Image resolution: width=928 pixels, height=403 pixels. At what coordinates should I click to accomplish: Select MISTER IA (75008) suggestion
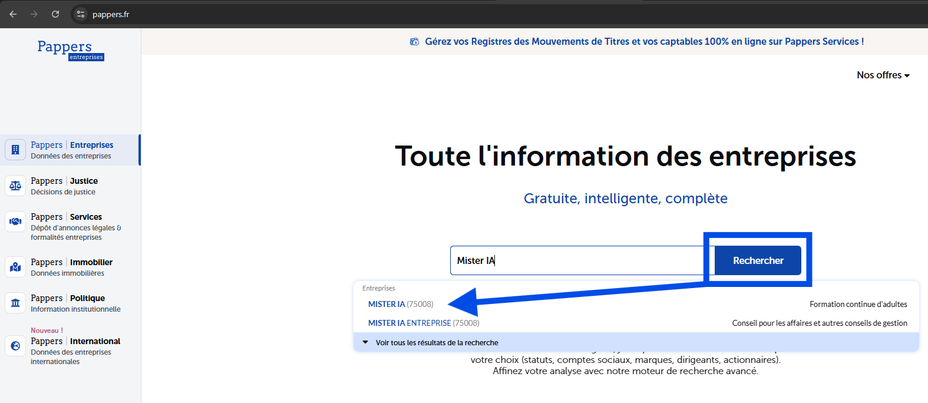click(401, 304)
